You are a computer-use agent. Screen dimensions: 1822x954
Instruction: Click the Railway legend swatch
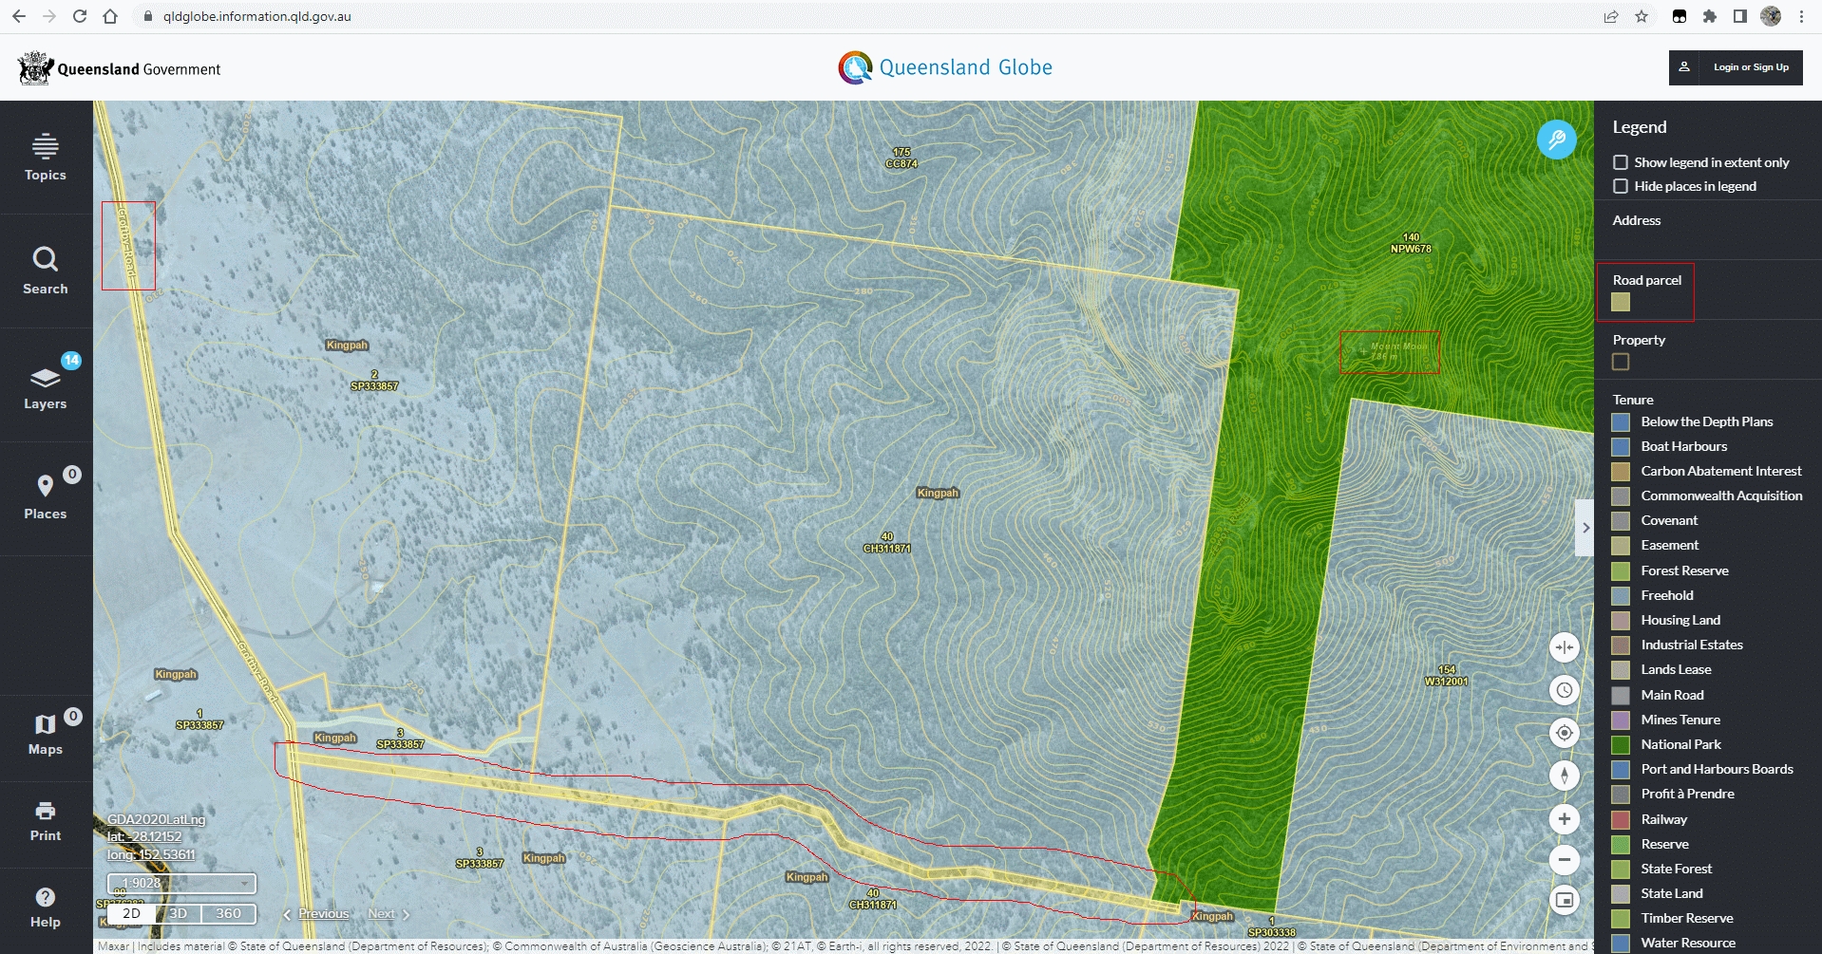[1621, 819]
